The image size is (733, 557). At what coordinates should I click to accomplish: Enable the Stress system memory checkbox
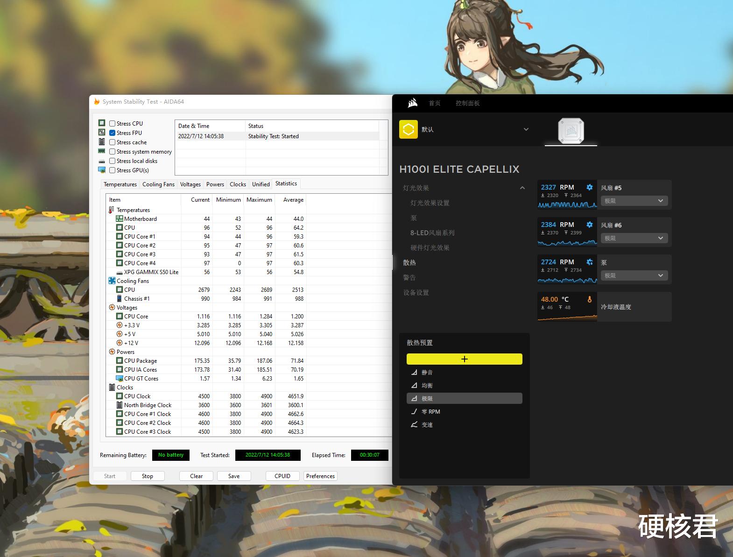113,151
